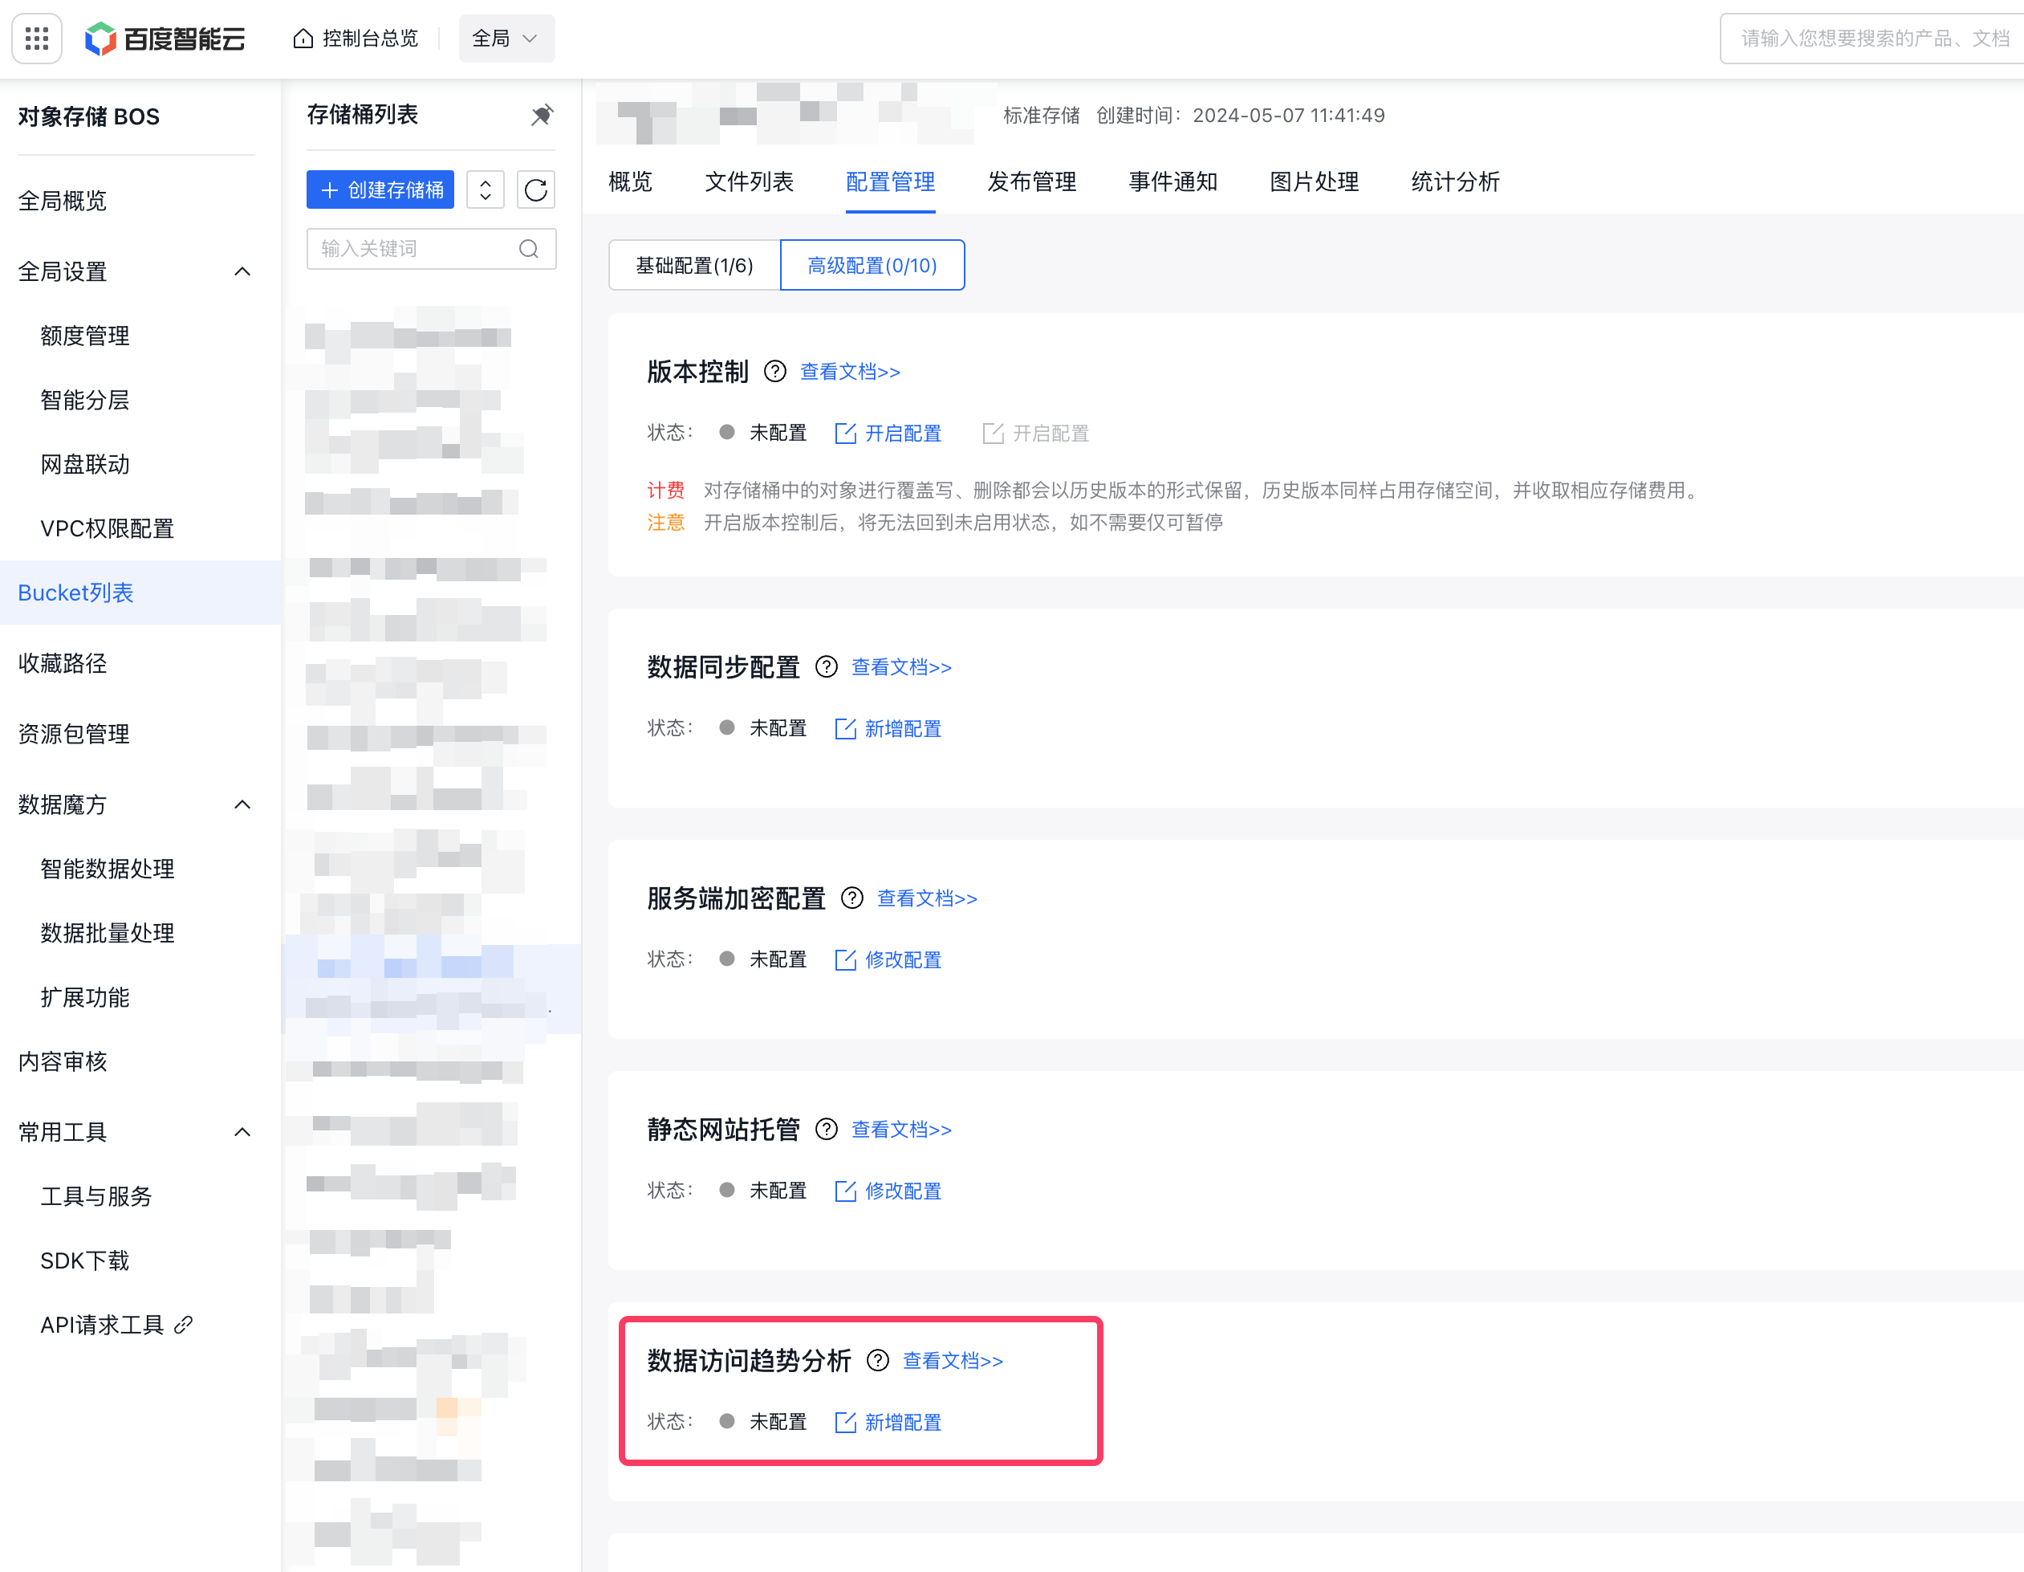Open 网盘联动
2024x1572 pixels.
(x=84, y=464)
